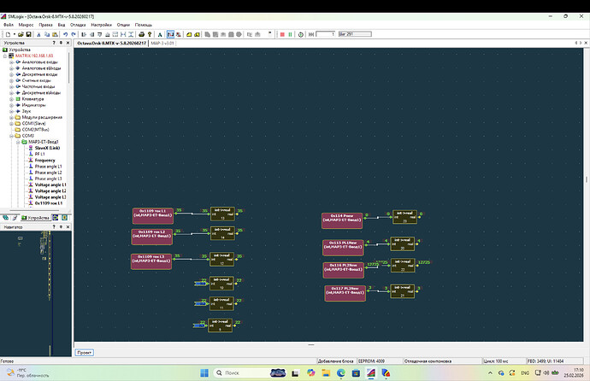Select Frequency in the device tree

44,160
